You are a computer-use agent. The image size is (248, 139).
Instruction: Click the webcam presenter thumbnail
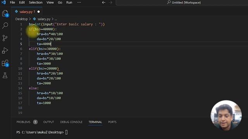tap(226, 115)
